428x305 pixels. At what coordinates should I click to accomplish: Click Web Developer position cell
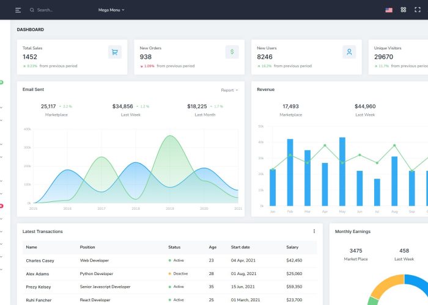pos(94,260)
